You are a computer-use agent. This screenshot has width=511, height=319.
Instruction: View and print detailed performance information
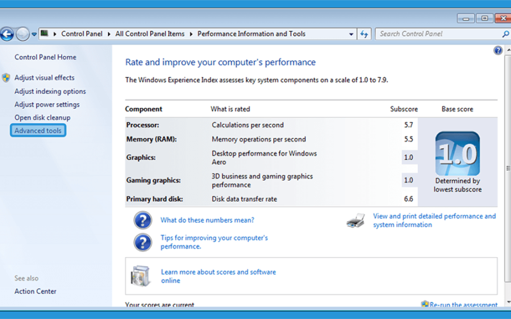point(434,220)
